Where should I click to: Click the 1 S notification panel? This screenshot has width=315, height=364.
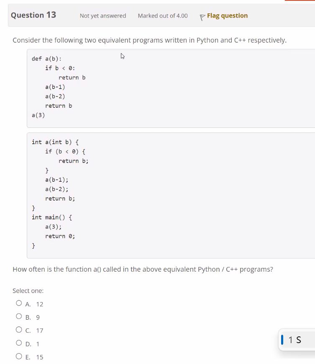click(x=297, y=340)
